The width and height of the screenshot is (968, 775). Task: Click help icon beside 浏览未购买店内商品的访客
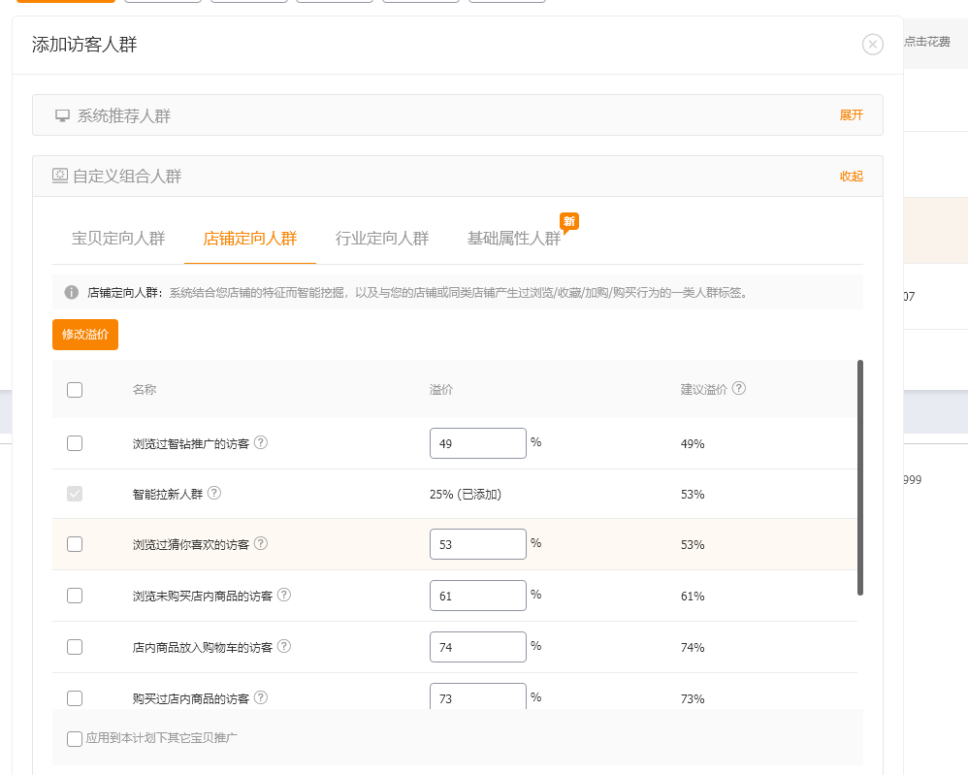coord(284,596)
